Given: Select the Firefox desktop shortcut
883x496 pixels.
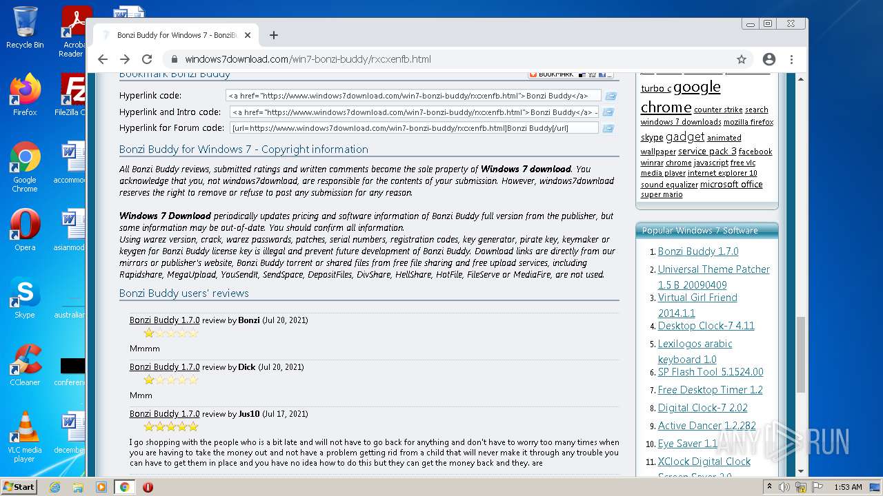Looking at the screenshot, I should click(x=25, y=95).
